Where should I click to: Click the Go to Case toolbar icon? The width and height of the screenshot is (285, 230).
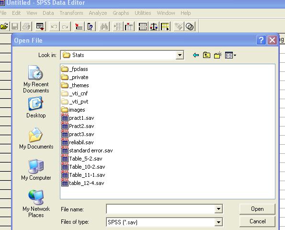[x=79, y=27]
